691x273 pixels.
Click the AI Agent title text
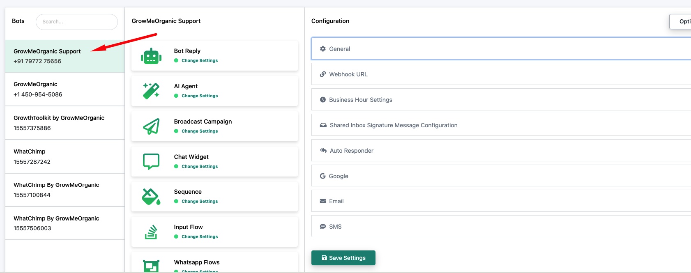tap(186, 86)
